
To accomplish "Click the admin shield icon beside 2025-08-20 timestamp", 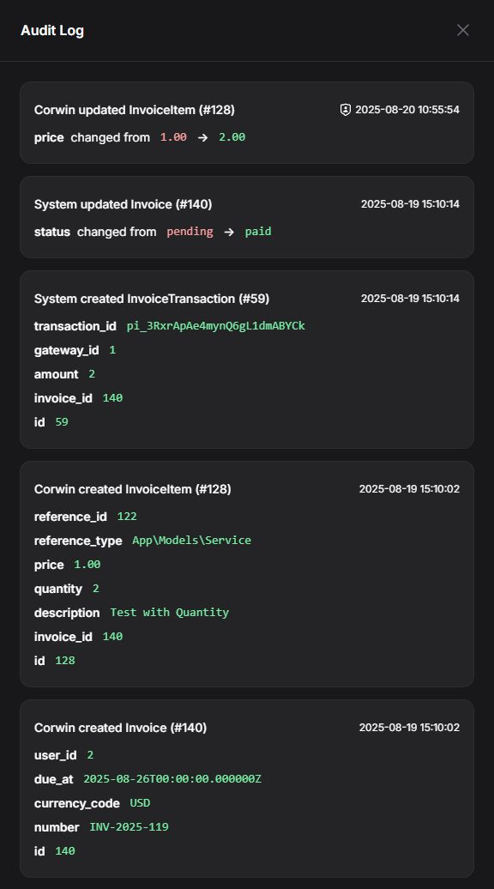I will (345, 110).
